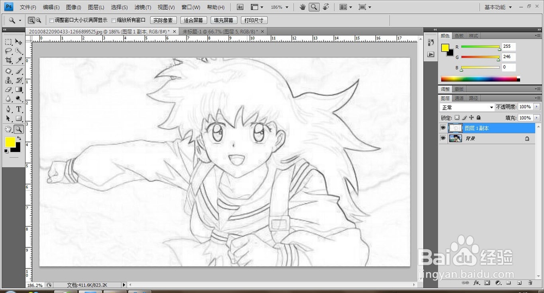Open the blend mode 正常 dropdown
Screen dimensions: 544x293
[x=467, y=107]
